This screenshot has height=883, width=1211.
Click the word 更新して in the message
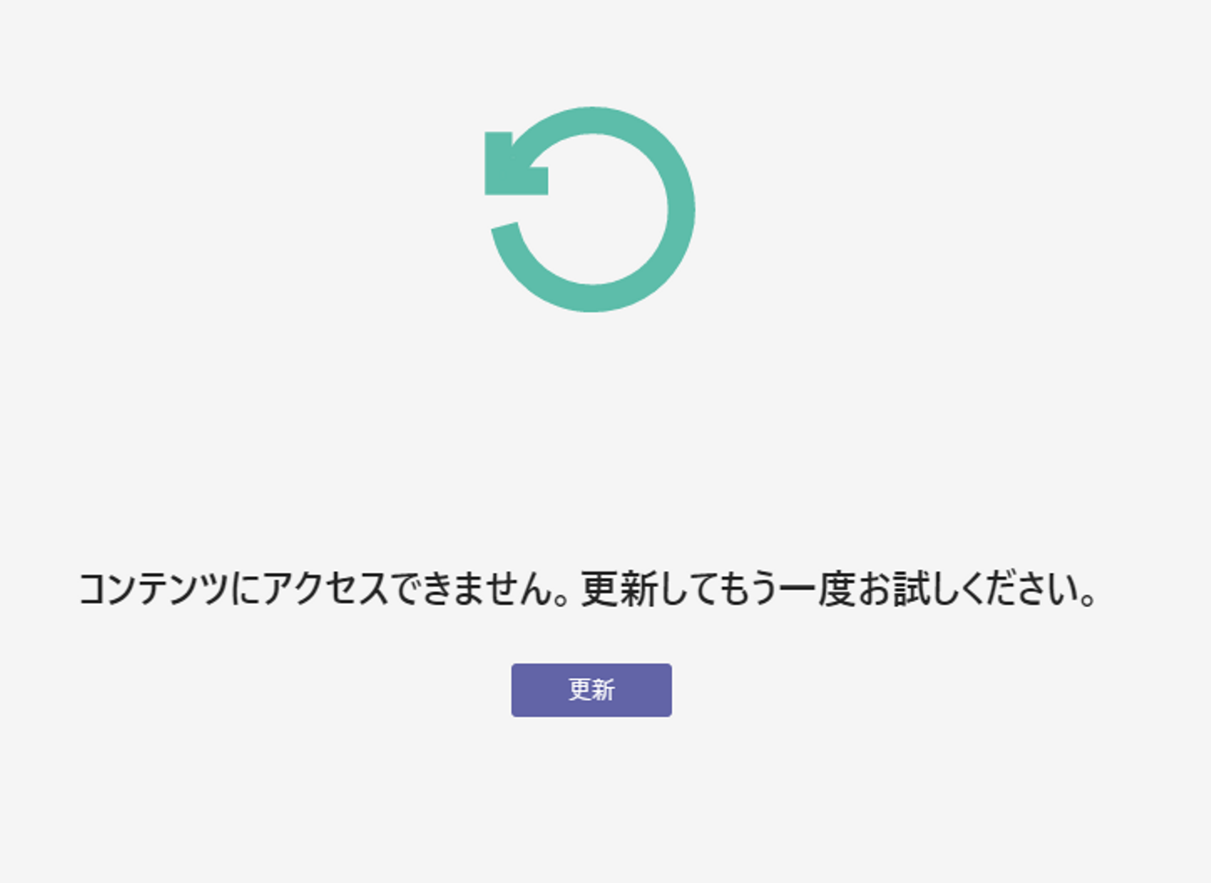click(639, 588)
